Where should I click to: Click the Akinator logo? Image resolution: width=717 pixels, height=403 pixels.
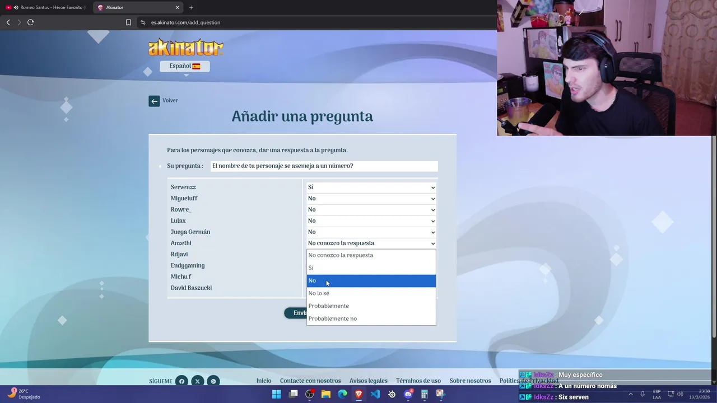[x=186, y=47]
